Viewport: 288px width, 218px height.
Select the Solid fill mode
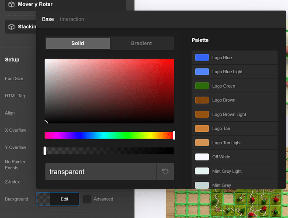(78, 44)
